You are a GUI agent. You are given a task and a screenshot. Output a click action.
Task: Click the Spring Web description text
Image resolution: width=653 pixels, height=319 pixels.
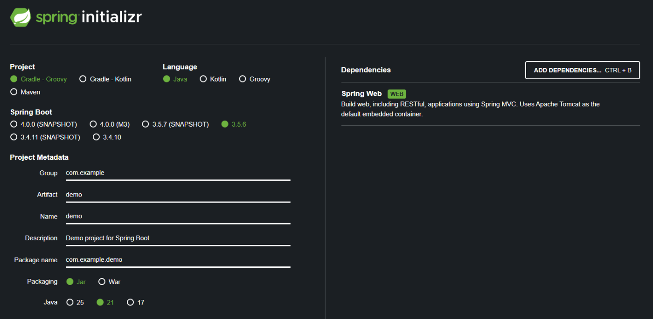click(x=470, y=109)
